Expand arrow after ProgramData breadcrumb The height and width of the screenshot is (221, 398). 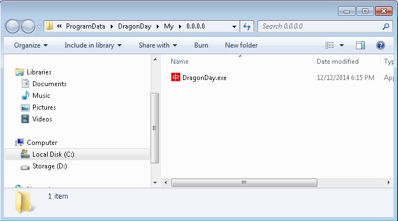pos(112,26)
